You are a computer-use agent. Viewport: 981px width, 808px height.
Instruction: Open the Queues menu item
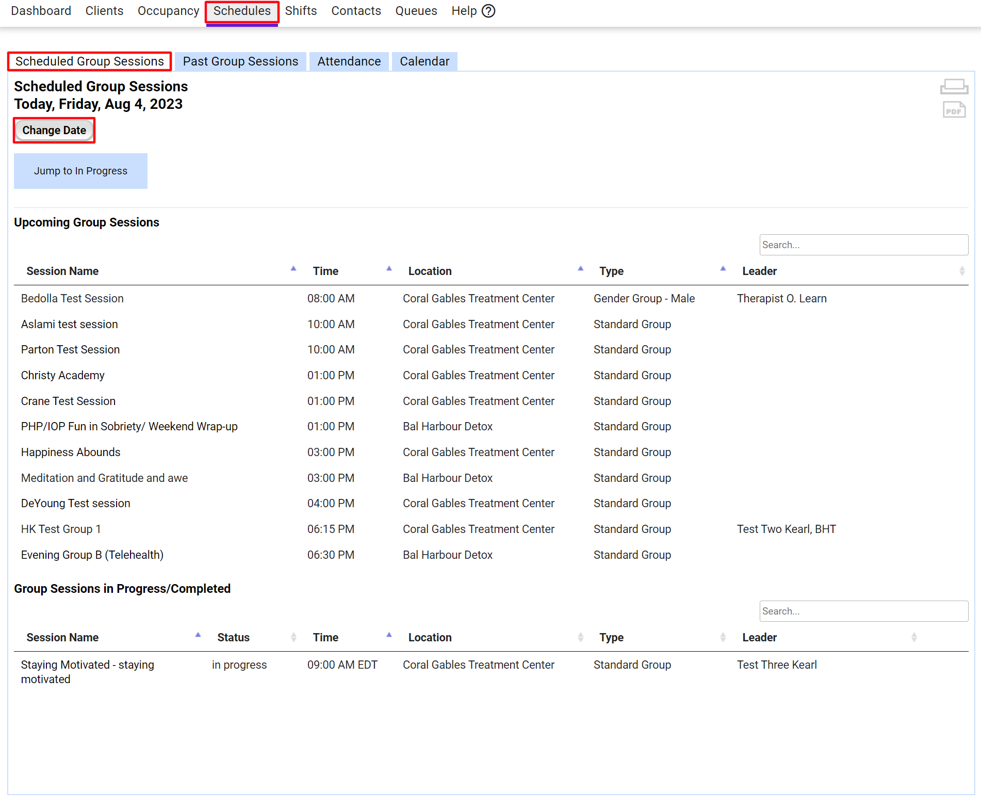(416, 11)
